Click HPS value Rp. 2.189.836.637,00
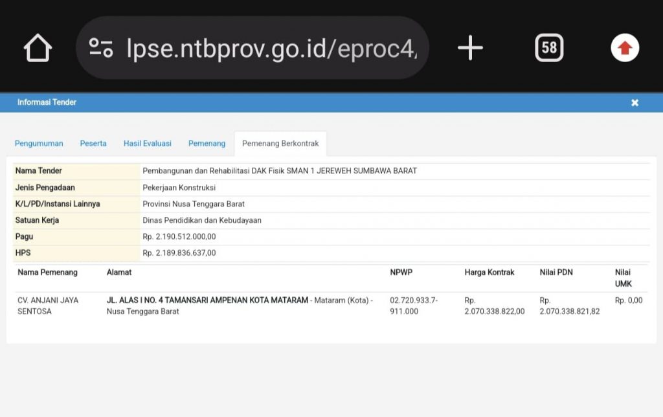 click(179, 253)
